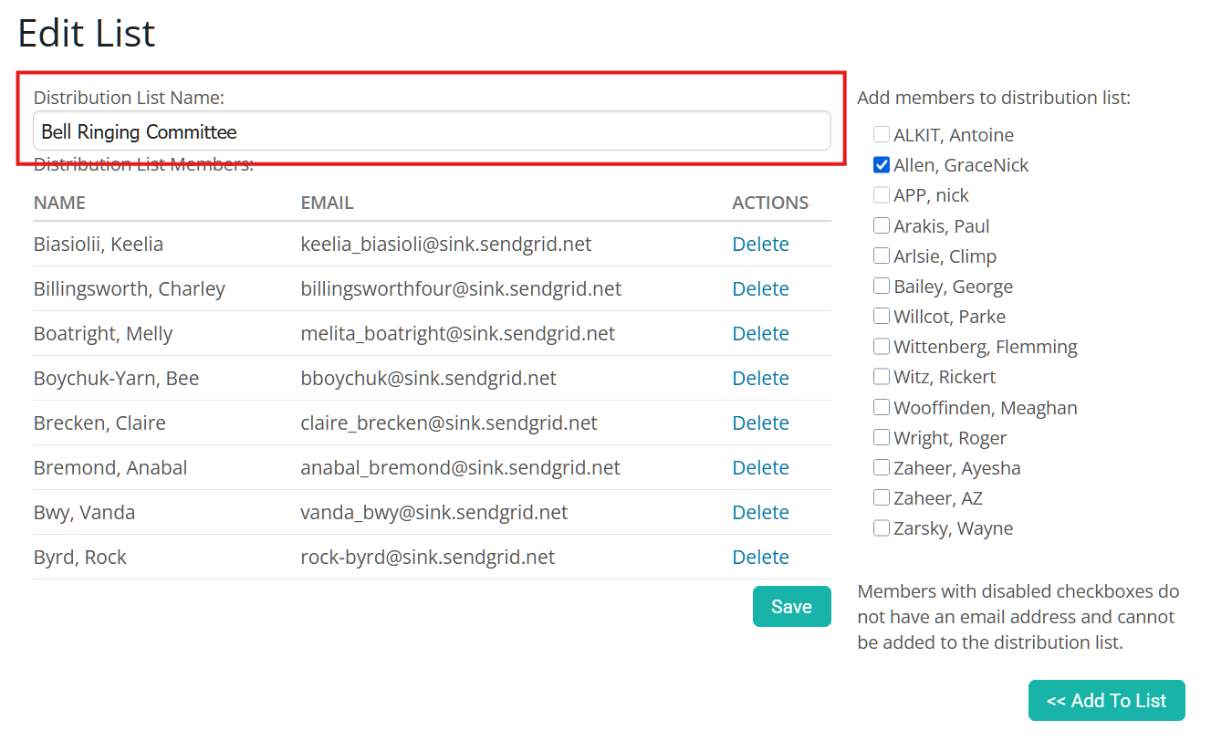Delete Charley Billingsworth from the list

tap(760, 289)
